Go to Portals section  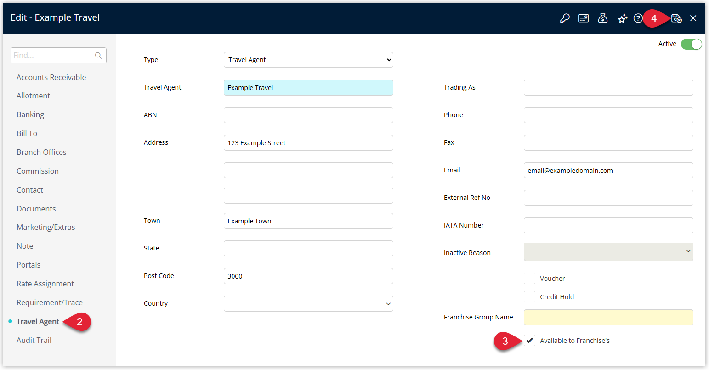pos(28,265)
